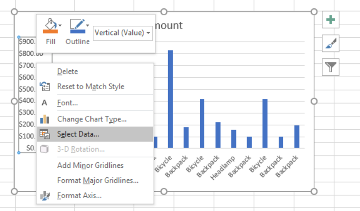Image resolution: width=360 pixels, height=211 pixels.
Task: Click the $400 axis value label
Action: coord(27,101)
